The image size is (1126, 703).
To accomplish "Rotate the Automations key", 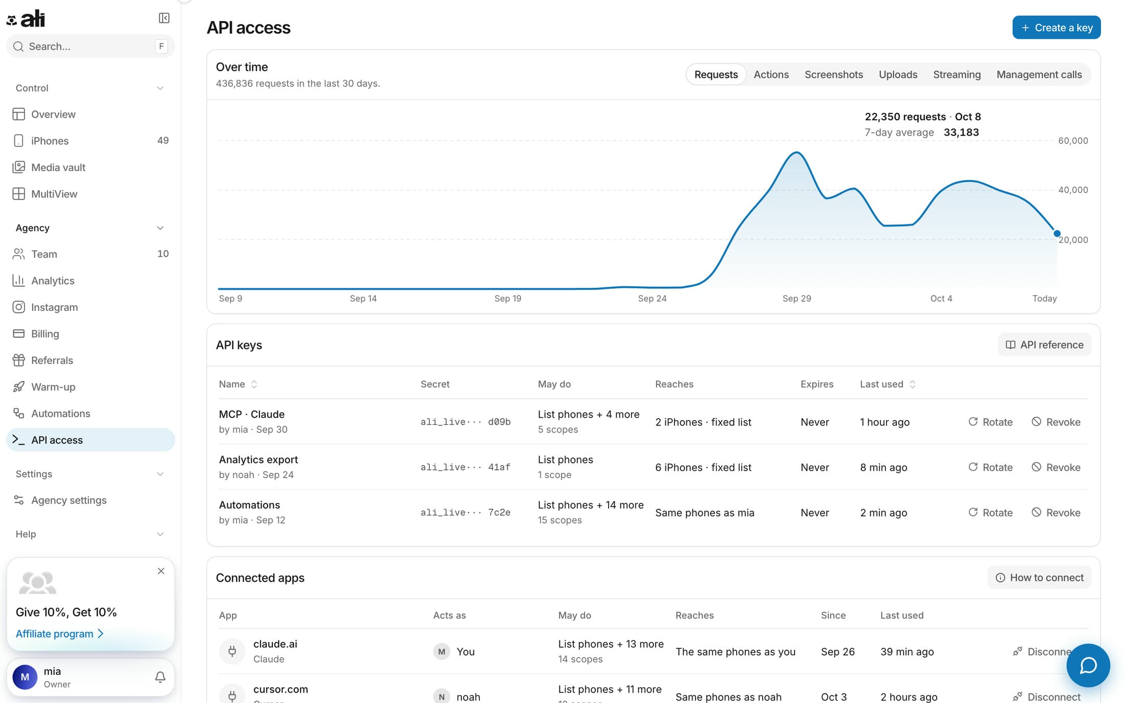I will click(990, 513).
